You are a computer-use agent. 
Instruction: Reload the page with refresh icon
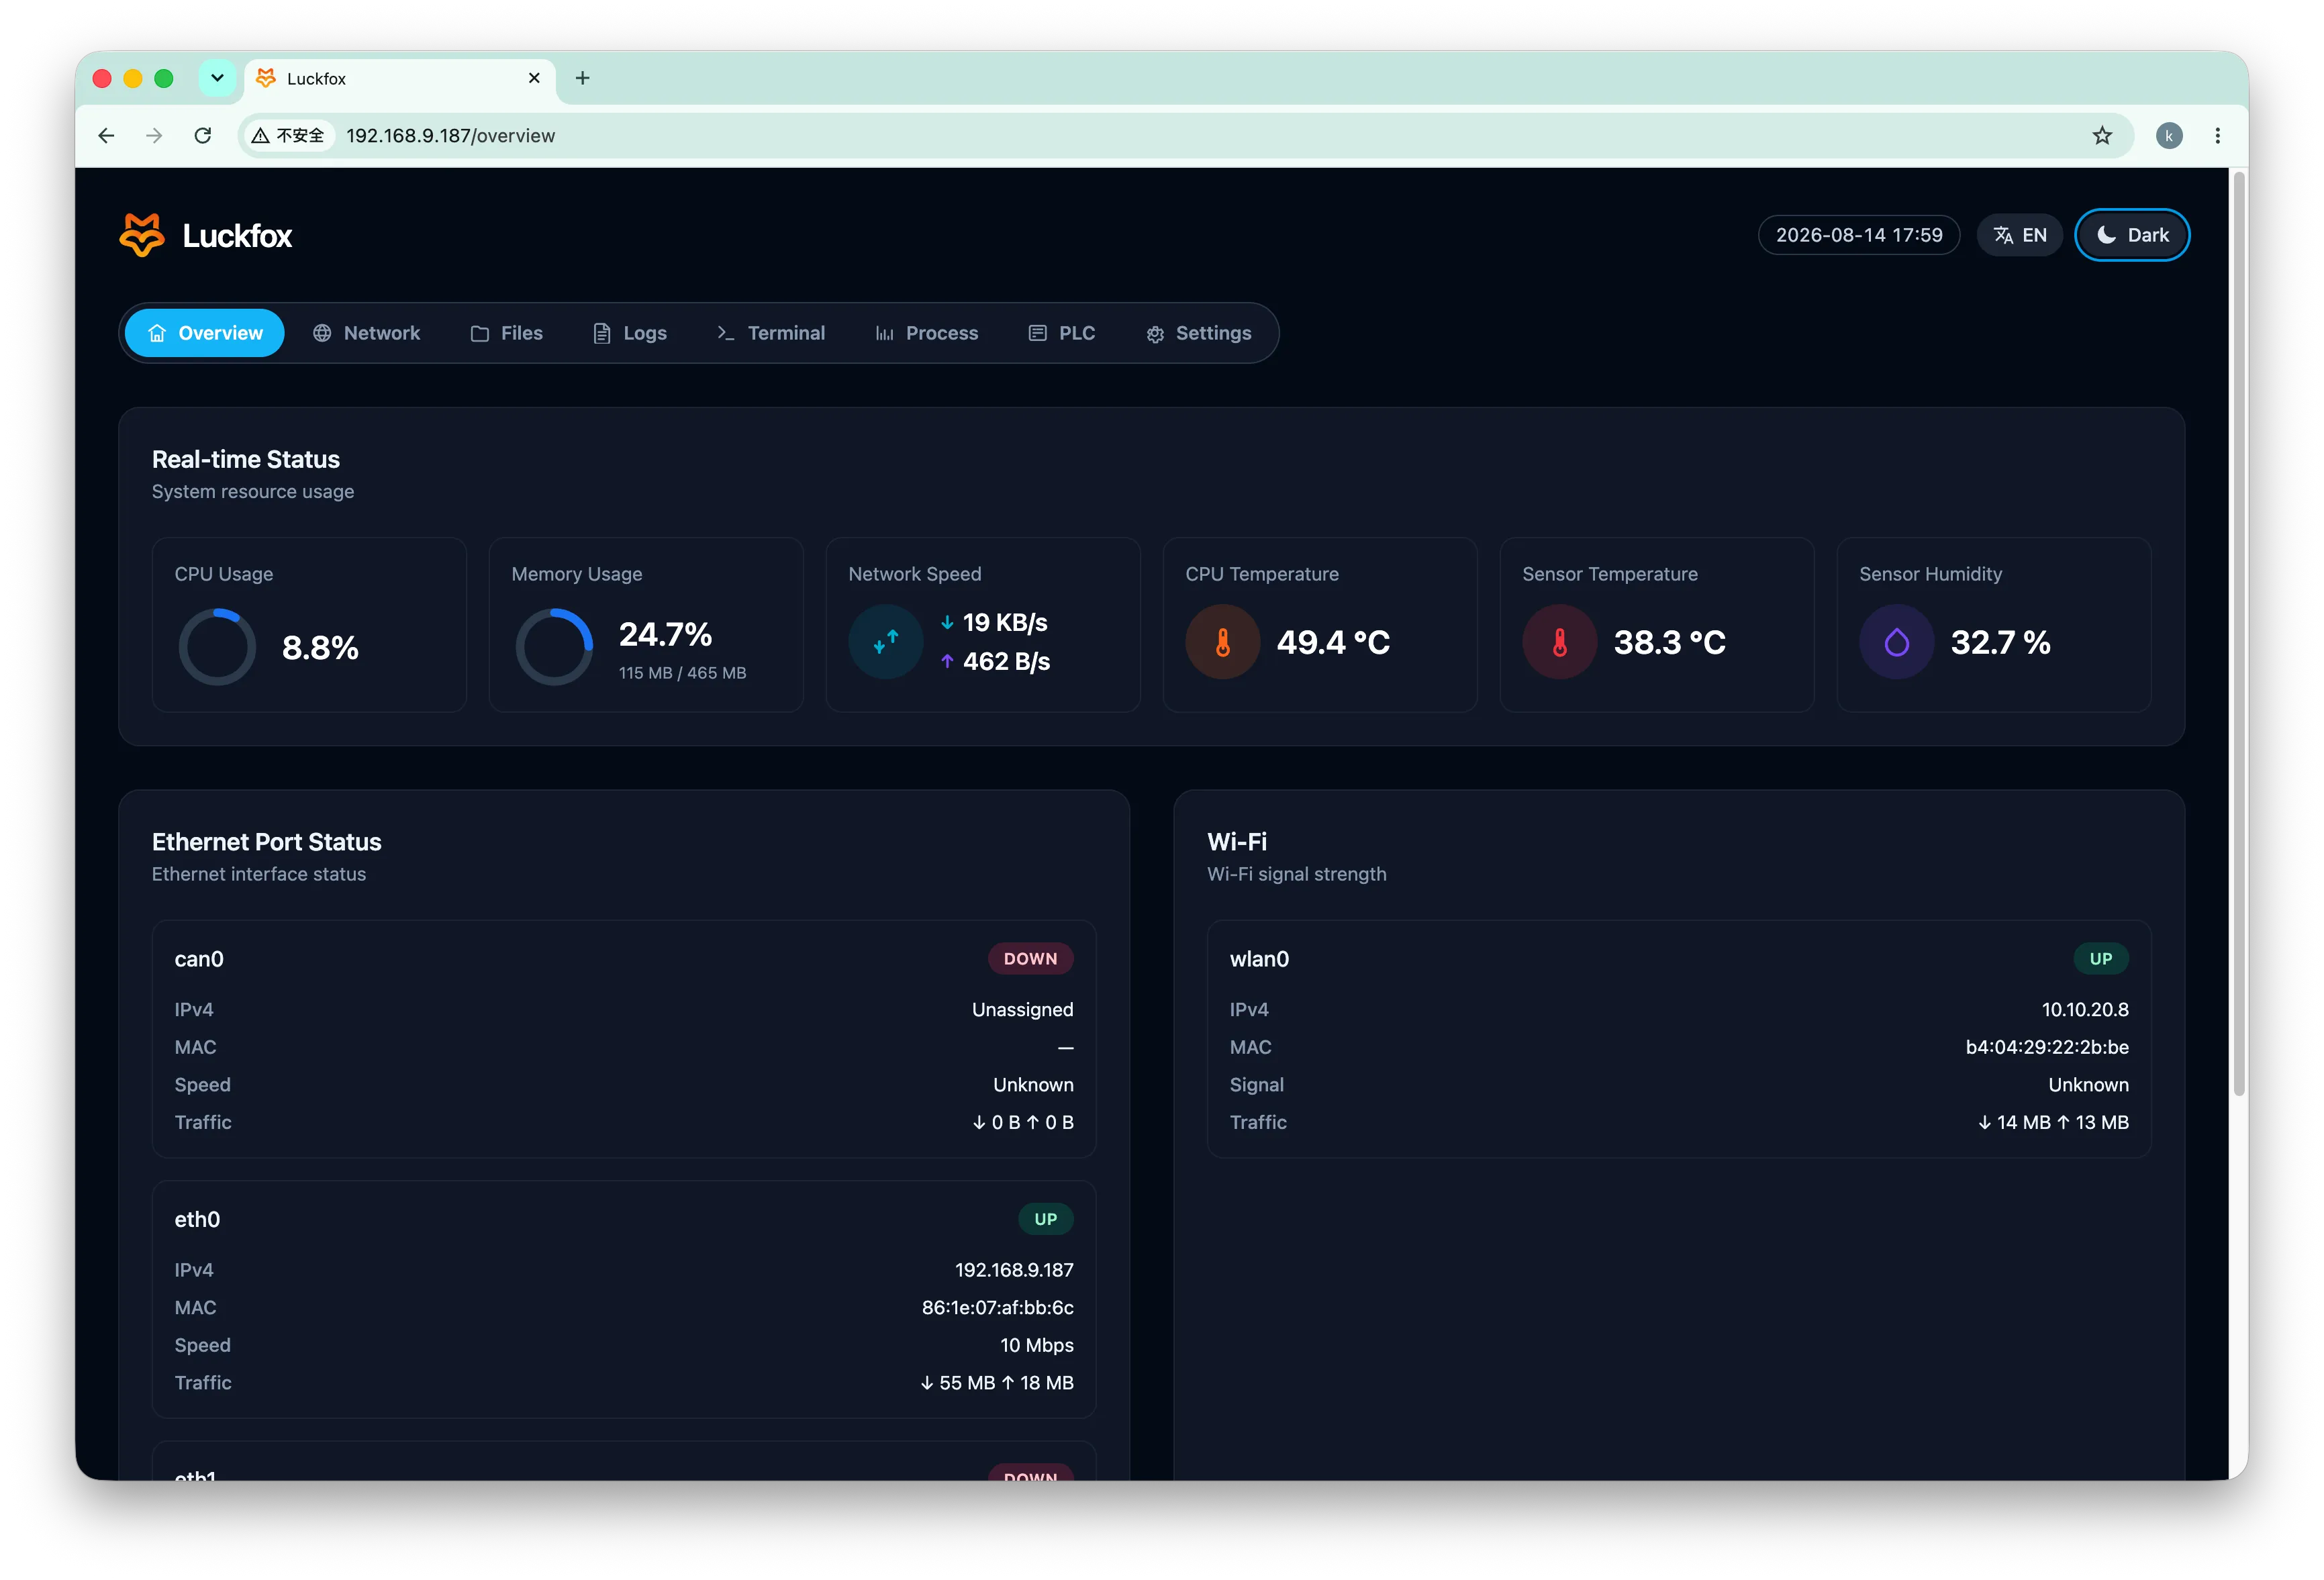[203, 135]
